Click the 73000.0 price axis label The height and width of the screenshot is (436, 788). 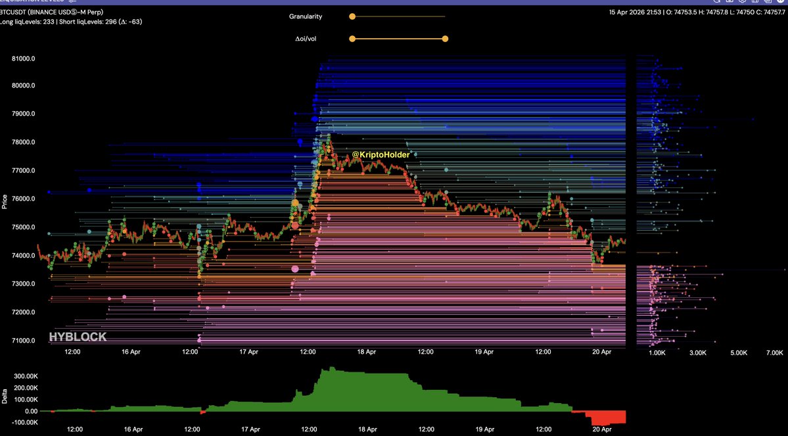pyautogui.click(x=23, y=283)
